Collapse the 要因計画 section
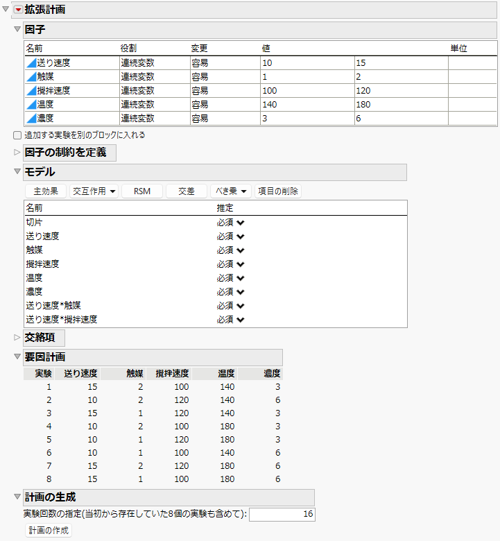The width and height of the screenshot is (500, 541). coord(17,357)
